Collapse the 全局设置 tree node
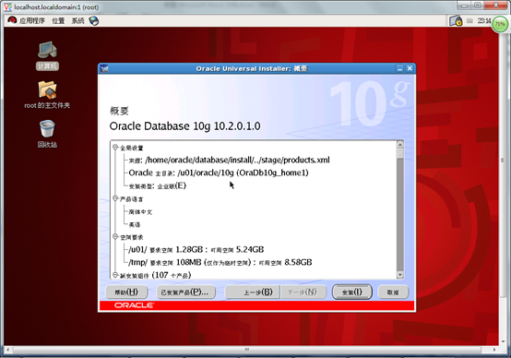Screen dimensions: 511x358 tap(115, 148)
